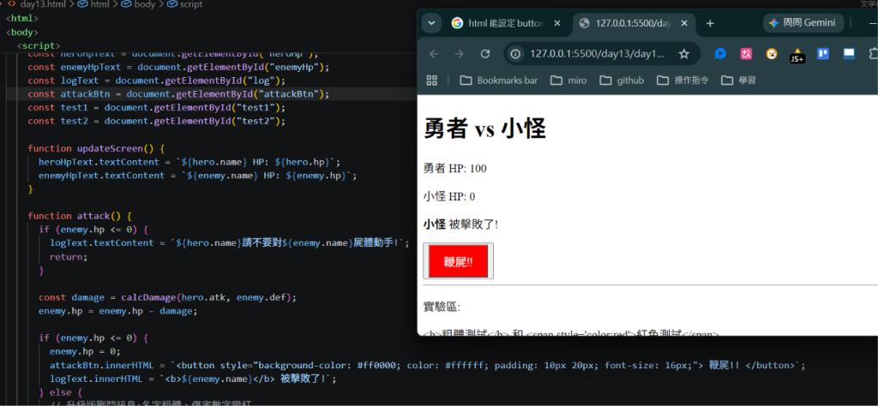Screen dimensions: 878x406
Task: Click the 'const damage = calcDamage' line
Action: (167, 297)
